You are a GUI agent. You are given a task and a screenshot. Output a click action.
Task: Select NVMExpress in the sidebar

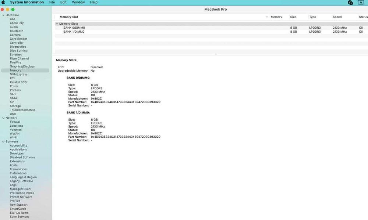(x=18, y=75)
